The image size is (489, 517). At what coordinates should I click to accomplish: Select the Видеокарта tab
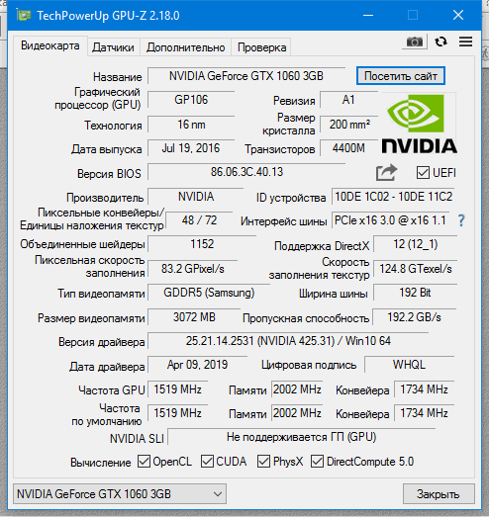pyautogui.click(x=50, y=45)
